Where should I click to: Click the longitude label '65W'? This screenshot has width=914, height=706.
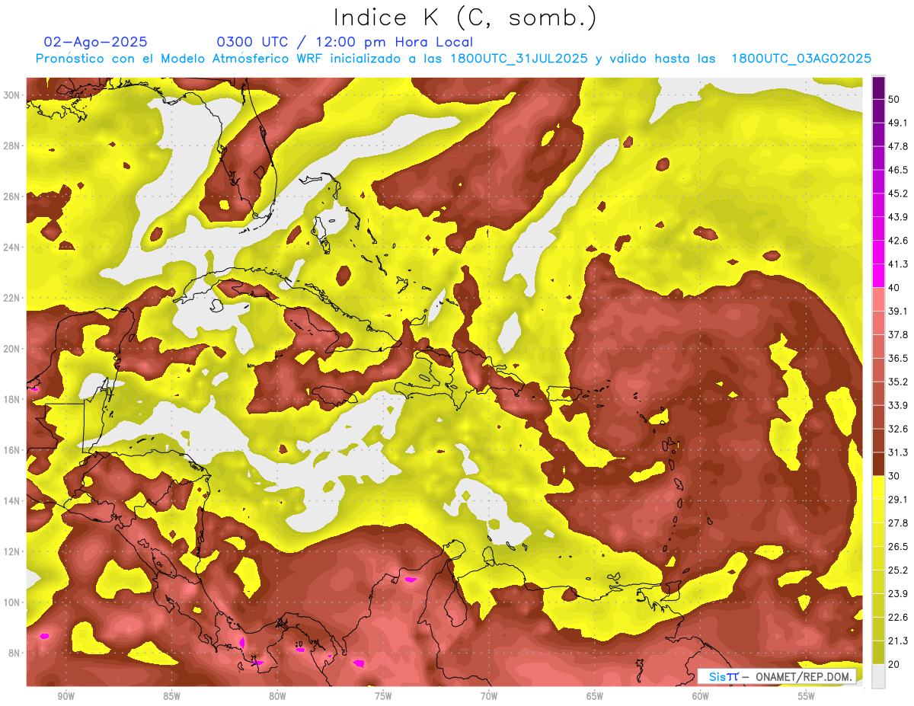(595, 697)
